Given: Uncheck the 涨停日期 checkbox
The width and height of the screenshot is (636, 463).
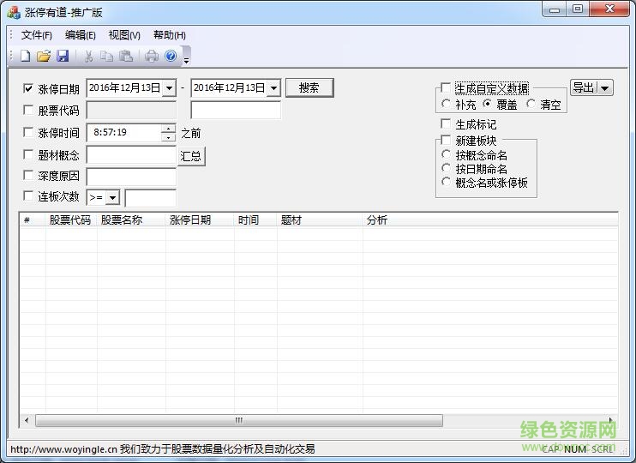Looking at the screenshot, I should coord(28,88).
